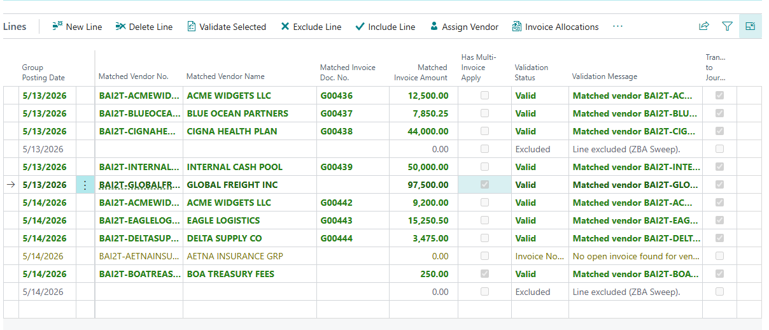Open Validation Message column header

coord(605,76)
